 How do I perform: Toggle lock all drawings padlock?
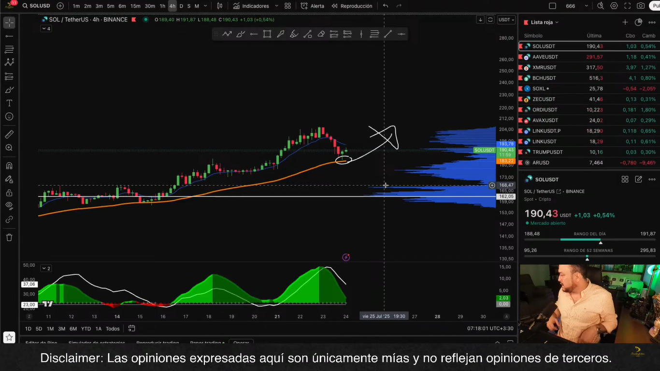pyautogui.click(x=9, y=193)
